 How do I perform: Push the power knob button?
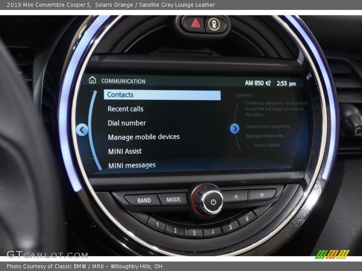pyautogui.click(x=213, y=202)
